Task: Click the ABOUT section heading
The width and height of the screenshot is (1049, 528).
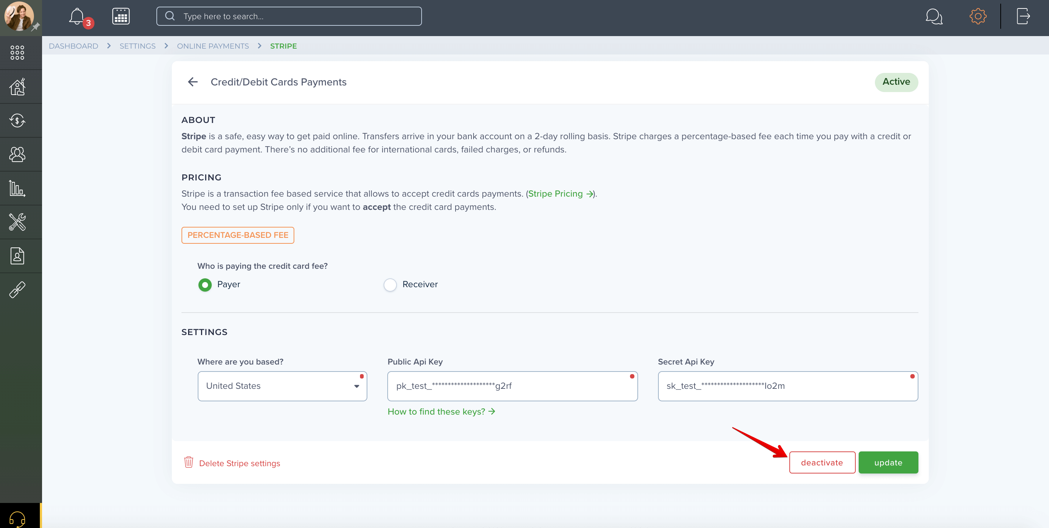Action: (x=198, y=120)
